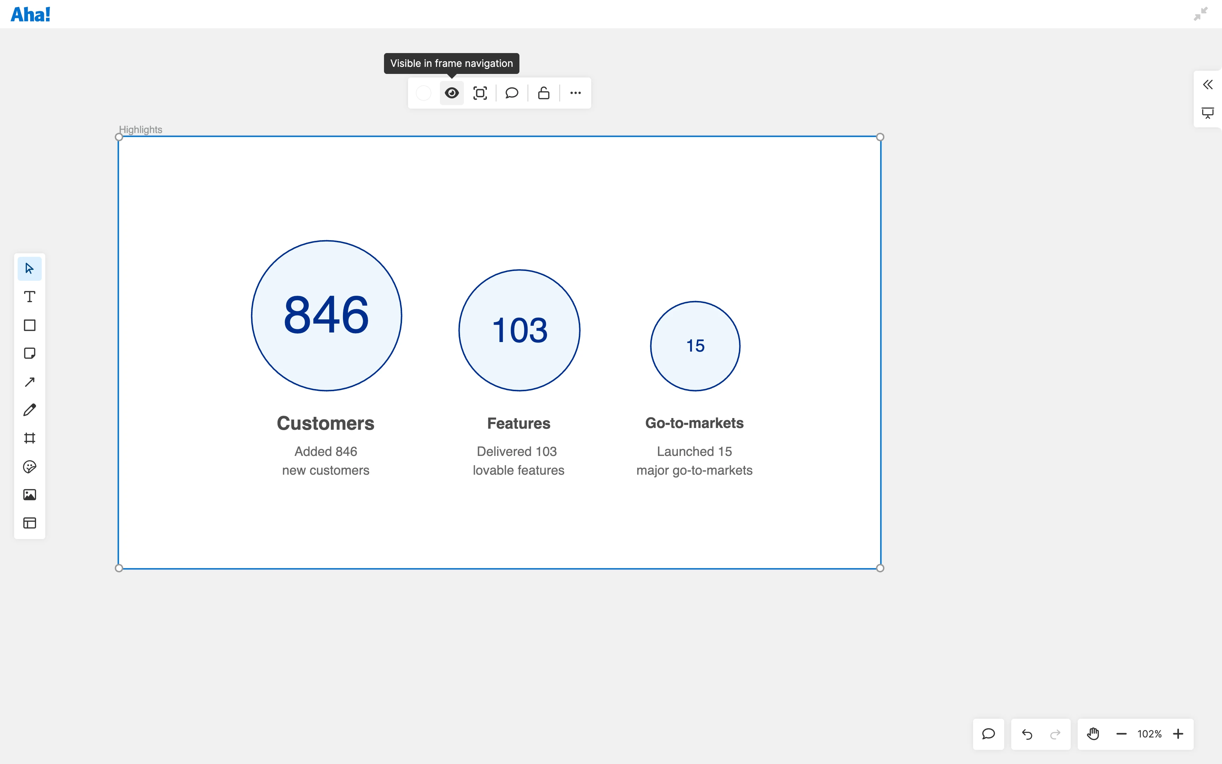Open the Templates panel
1222x764 pixels.
29,523
